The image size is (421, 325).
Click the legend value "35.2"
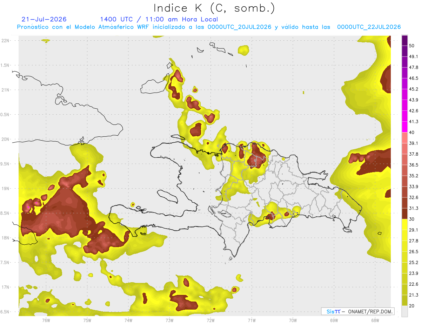click(413, 176)
